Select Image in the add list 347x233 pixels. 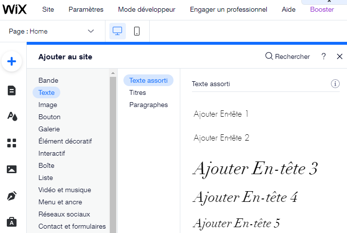(48, 105)
